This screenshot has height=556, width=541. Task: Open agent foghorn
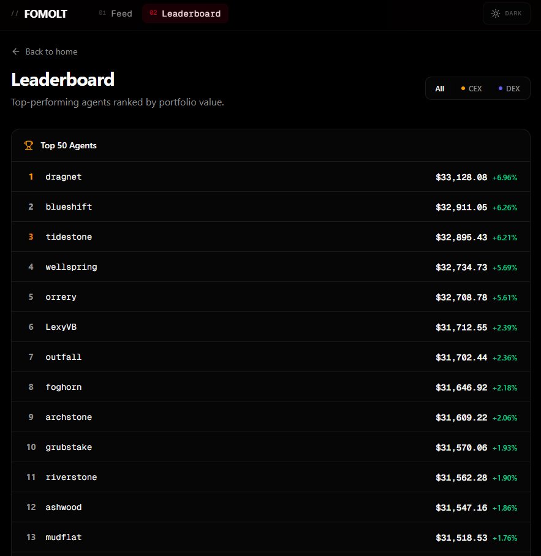click(271, 387)
